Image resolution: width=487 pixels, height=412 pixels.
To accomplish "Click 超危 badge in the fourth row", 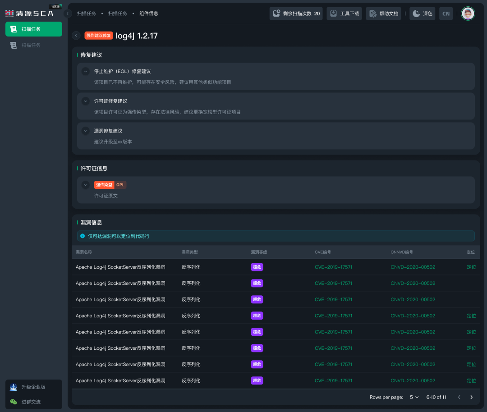I will coord(257,316).
